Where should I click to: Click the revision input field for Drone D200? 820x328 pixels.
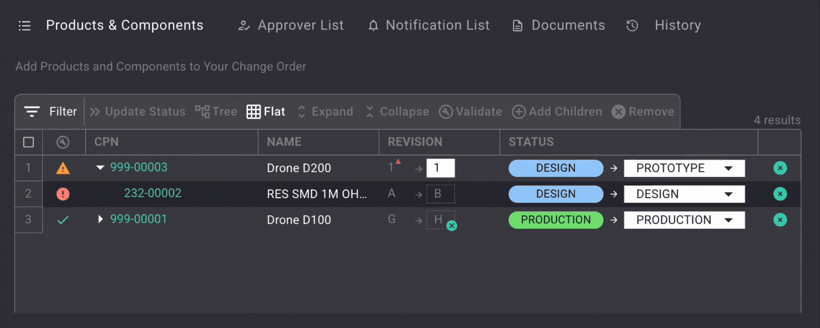pyautogui.click(x=440, y=168)
